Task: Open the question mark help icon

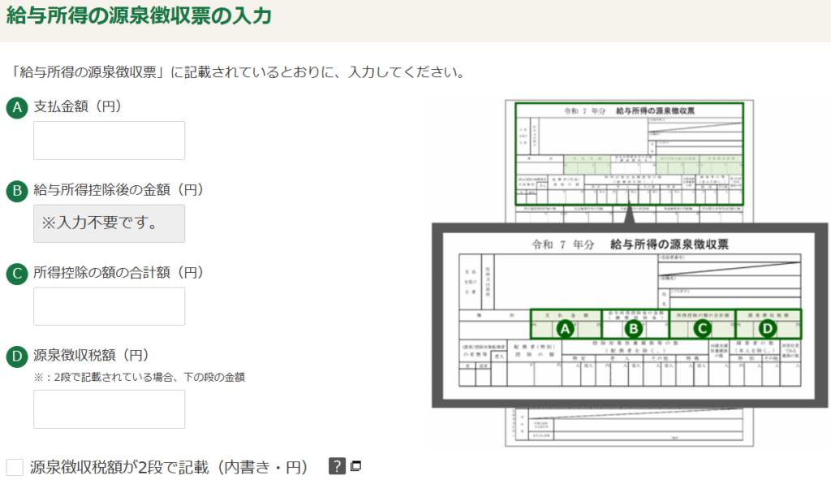Action: 337,466
